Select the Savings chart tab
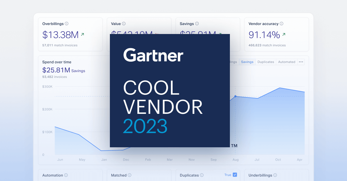347x181 pixels. [x=247, y=62]
